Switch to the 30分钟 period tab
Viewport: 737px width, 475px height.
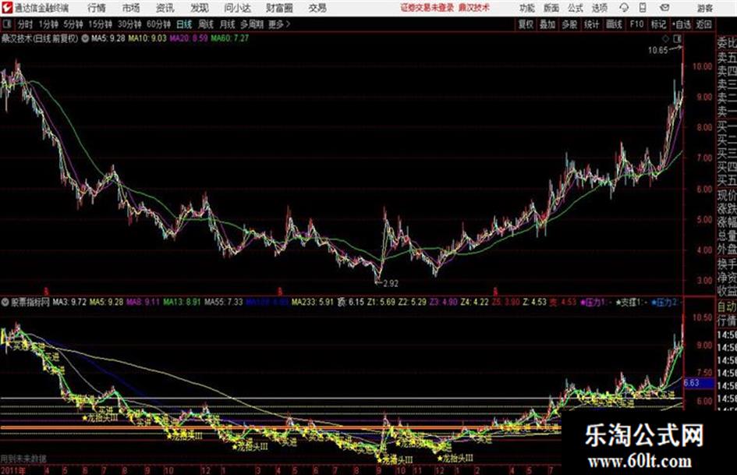click(129, 24)
